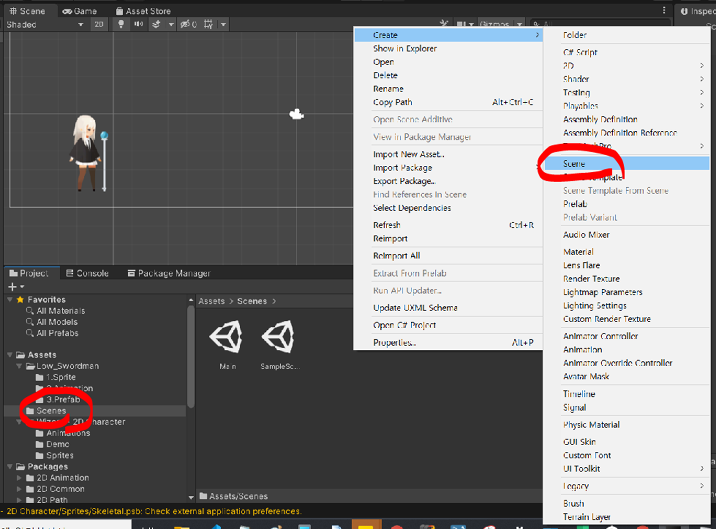The height and width of the screenshot is (529, 716).
Task: Open the Asset Store tab
Action: (143, 11)
